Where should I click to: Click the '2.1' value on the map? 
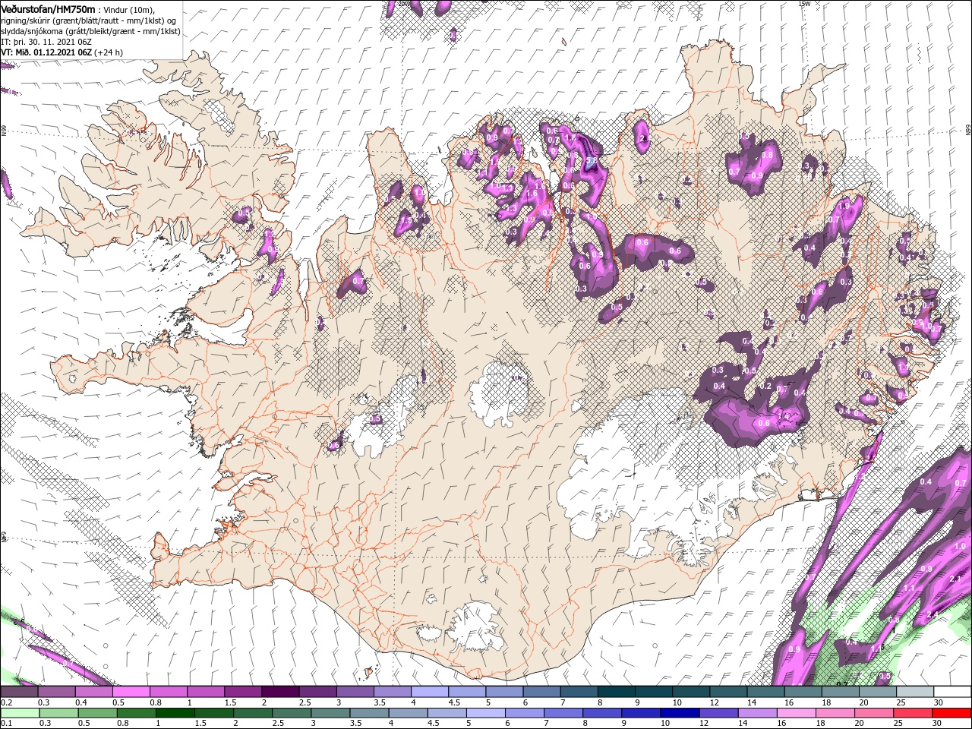click(x=955, y=579)
